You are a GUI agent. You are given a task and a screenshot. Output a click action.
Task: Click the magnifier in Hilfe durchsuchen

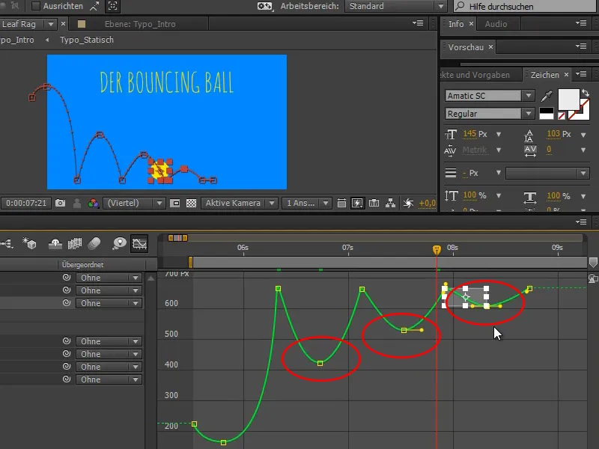point(460,6)
